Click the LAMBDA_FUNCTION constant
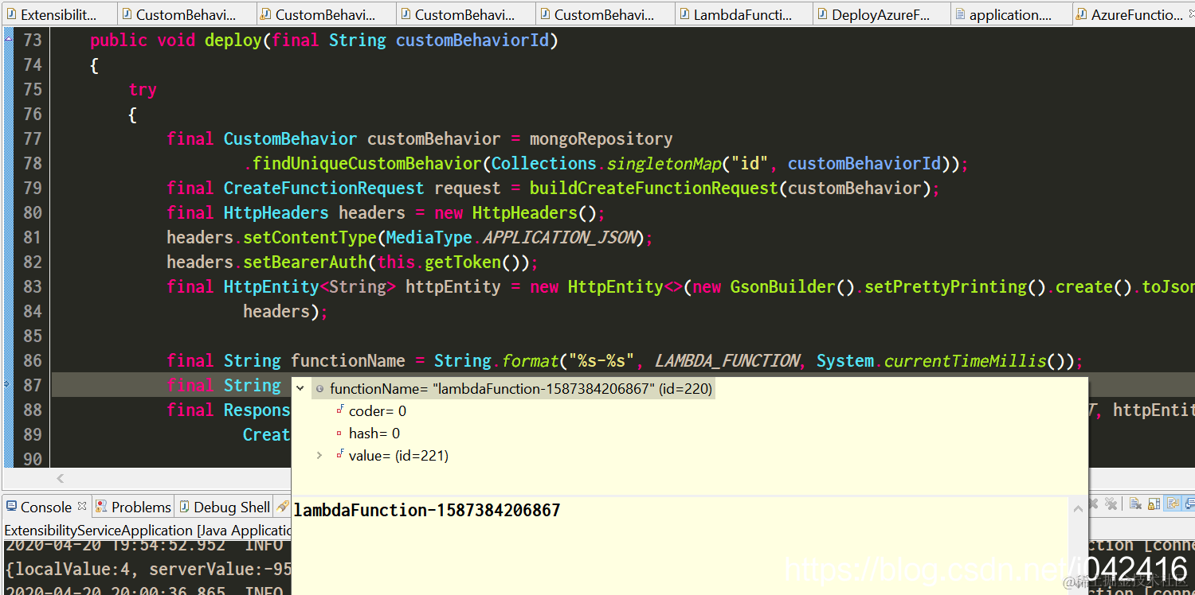The width and height of the screenshot is (1195, 595). (727, 360)
